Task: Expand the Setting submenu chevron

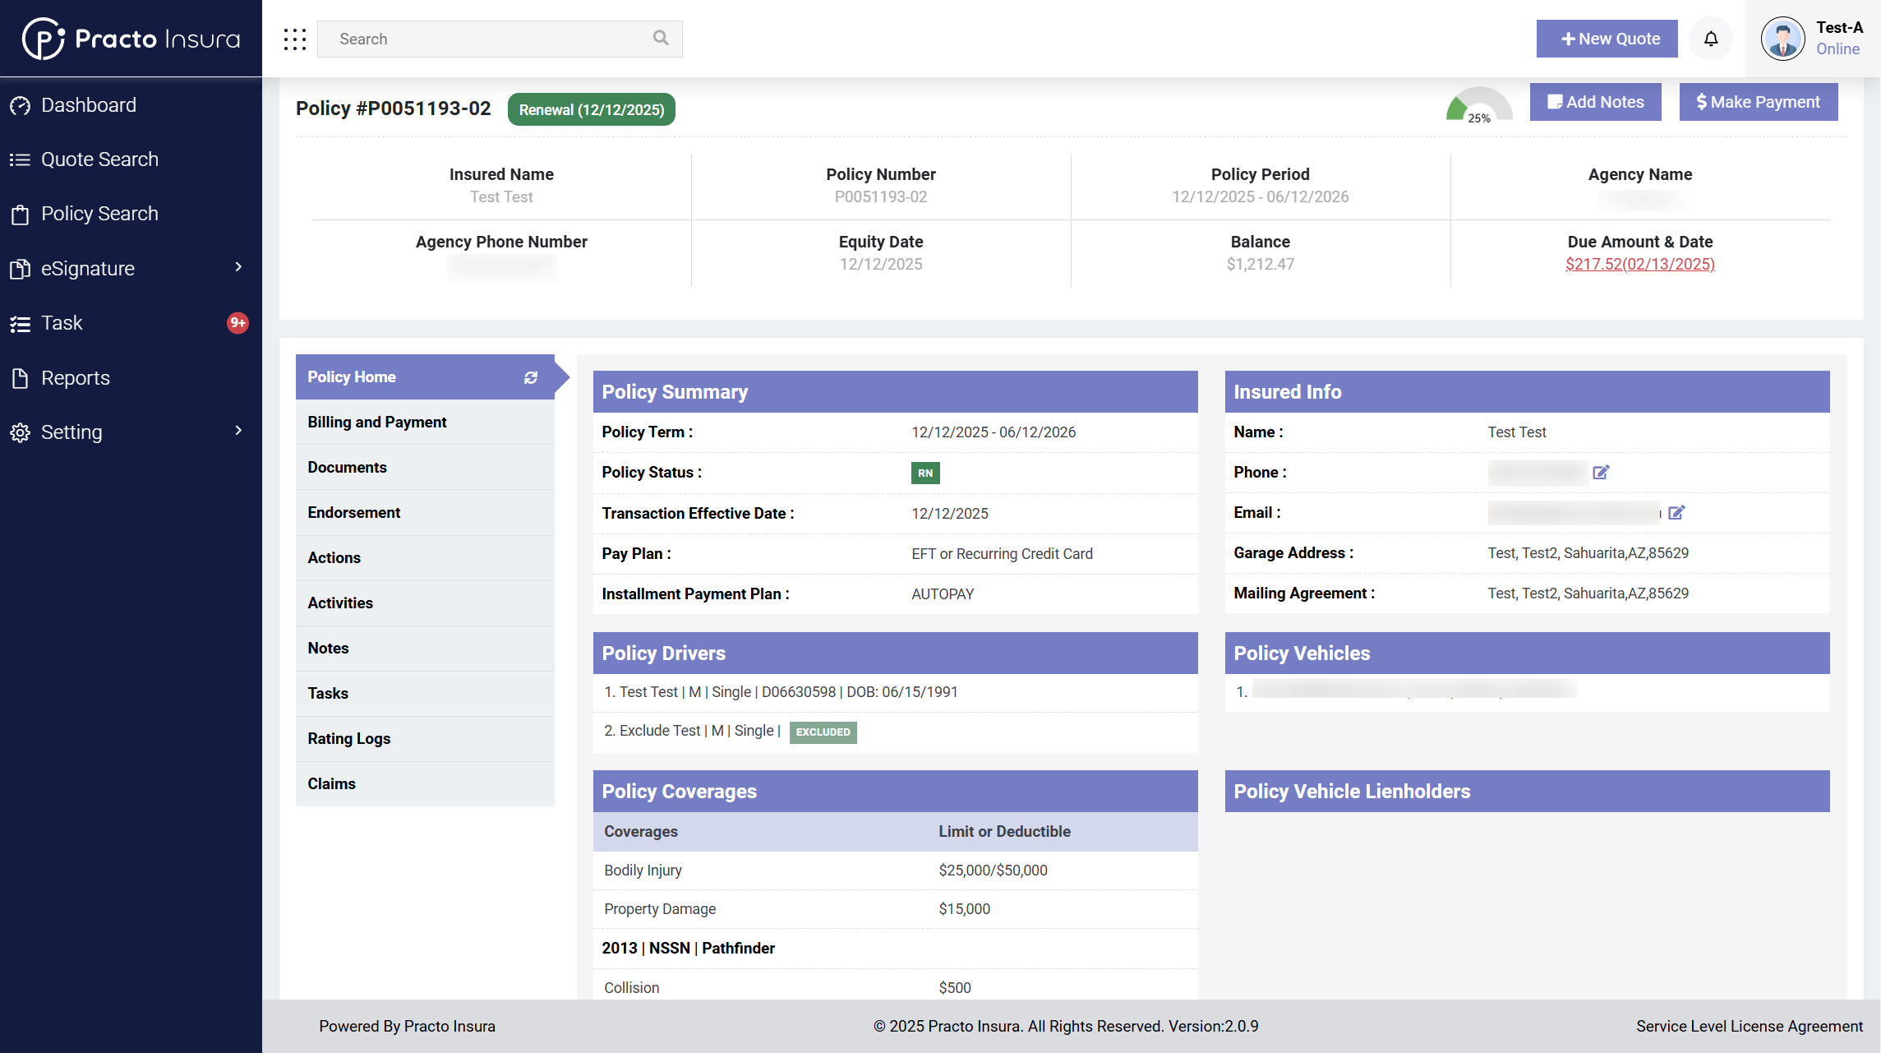Action: point(238,431)
